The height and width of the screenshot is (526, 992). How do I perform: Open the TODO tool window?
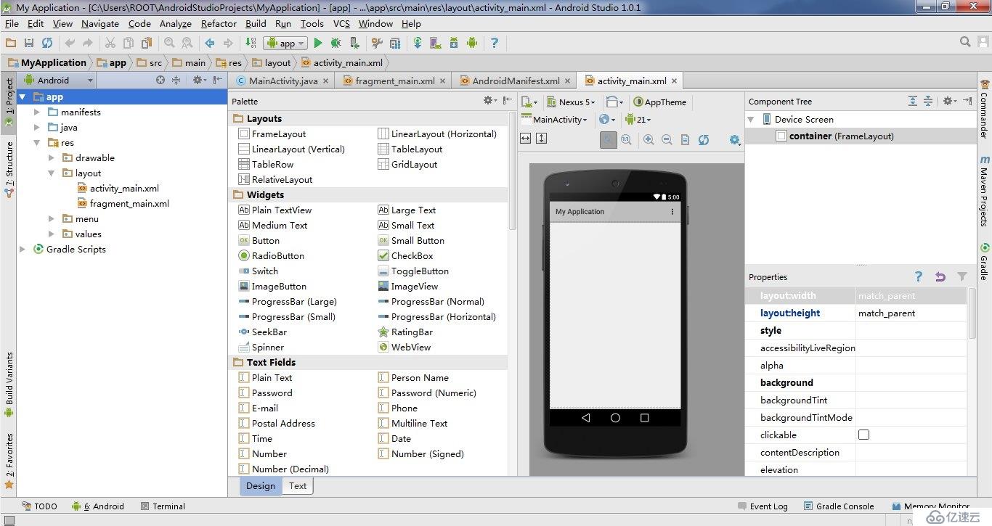39,506
